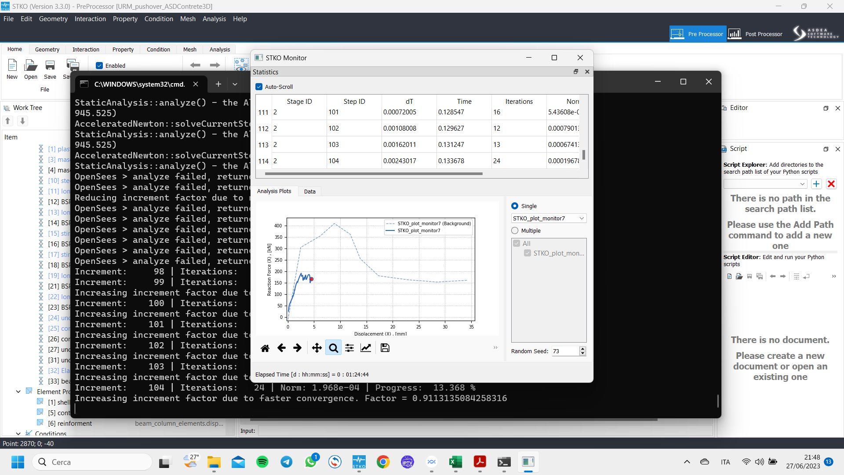Image resolution: width=844 pixels, height=475 pixels.
Task: Toggle the Enabled checkbox in ribbon
Action: click(99, 66)
